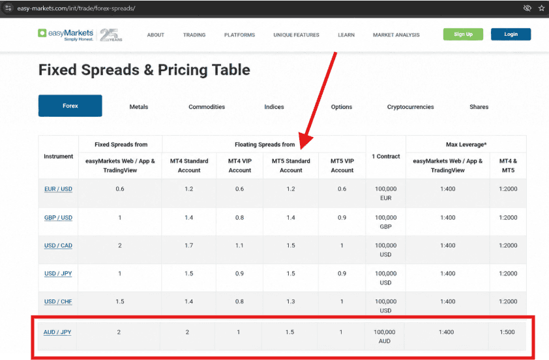Open the USD / CHF instrument link
This screenshot has width=549, height=360.
(x=58, y=302)
